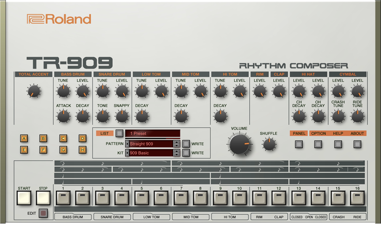Click the STOP button
Image resolution: width=381 pixels, height=232 pixels.
tap(43, 198)
